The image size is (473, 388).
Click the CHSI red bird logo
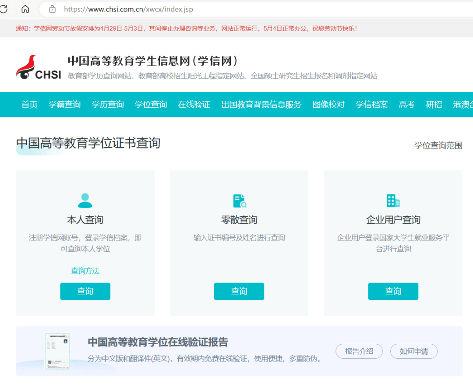[39, 67]
